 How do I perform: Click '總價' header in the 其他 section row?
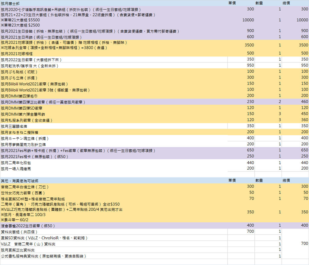(x=286, y=180)
